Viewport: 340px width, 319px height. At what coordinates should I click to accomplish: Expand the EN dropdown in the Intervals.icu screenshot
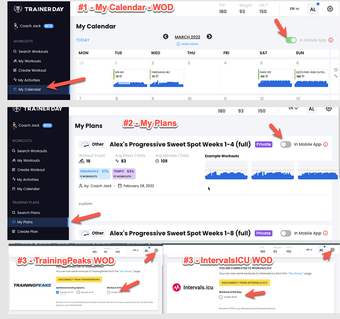[x=309, y=250]
